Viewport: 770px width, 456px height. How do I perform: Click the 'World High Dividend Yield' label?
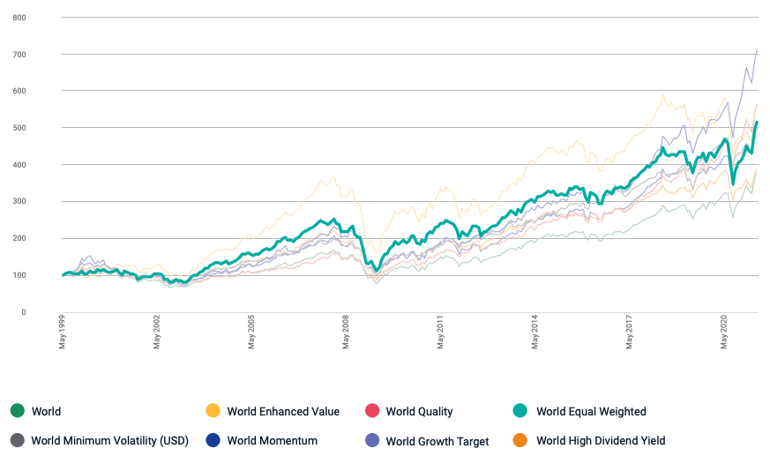coord(601,441)
